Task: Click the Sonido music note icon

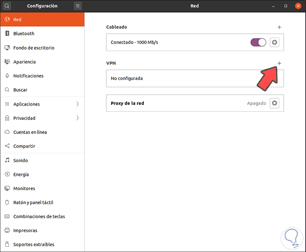Action: [7, 160]
